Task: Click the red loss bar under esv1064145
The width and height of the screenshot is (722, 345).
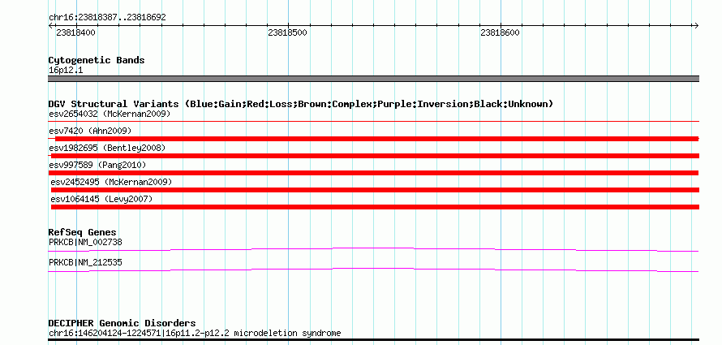Action: (x=375, y=207)
